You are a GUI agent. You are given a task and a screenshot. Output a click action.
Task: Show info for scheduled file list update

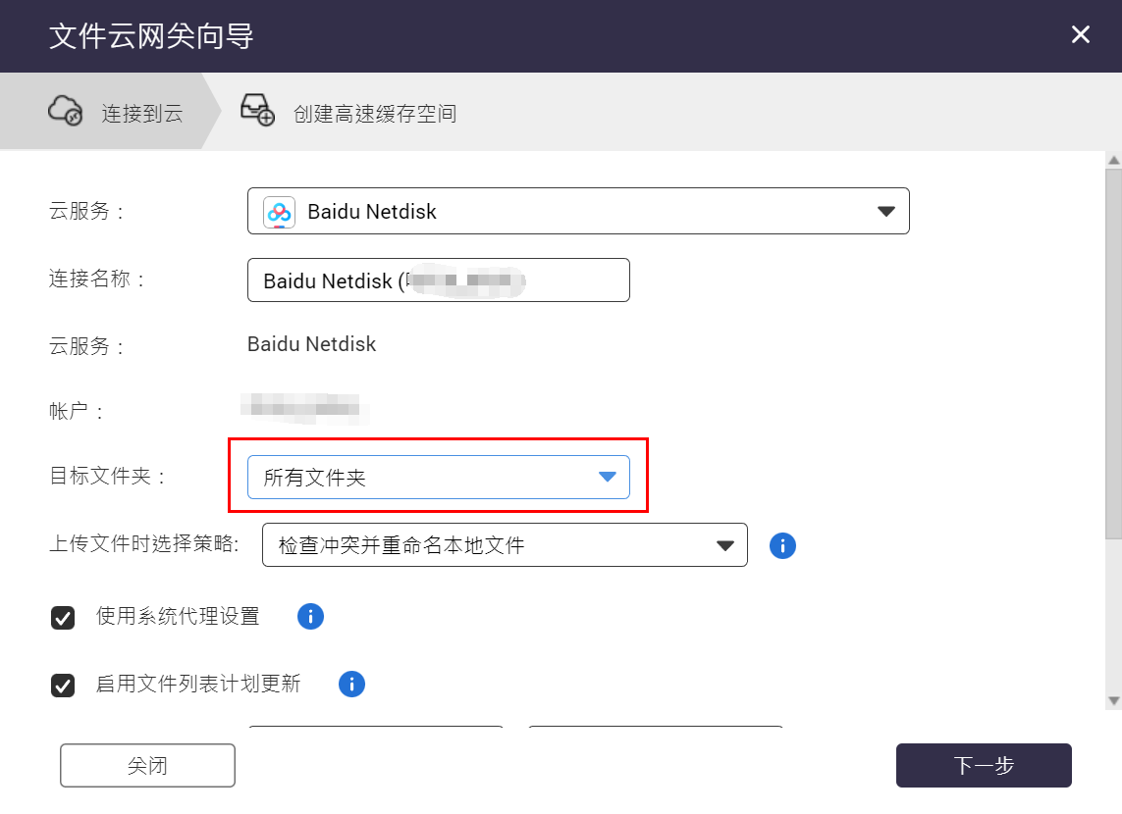[x=351, y=684]
